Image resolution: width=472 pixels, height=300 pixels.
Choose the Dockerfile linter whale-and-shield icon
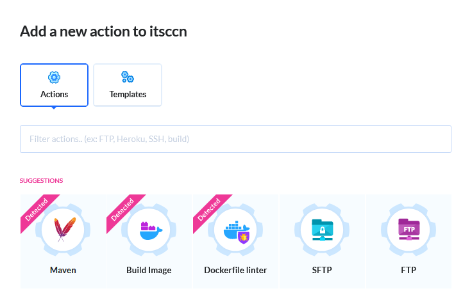coord(235,231)
